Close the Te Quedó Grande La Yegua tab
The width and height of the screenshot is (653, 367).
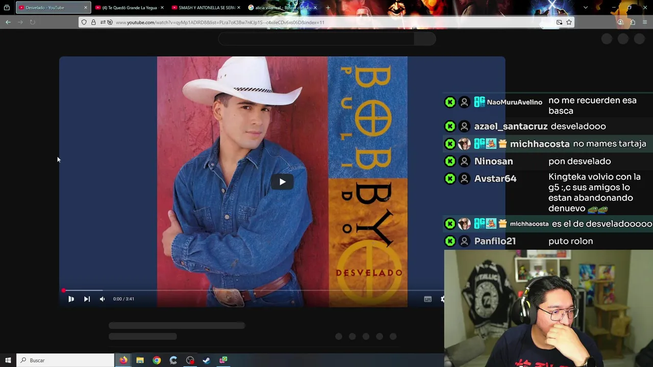click(162, 8)
